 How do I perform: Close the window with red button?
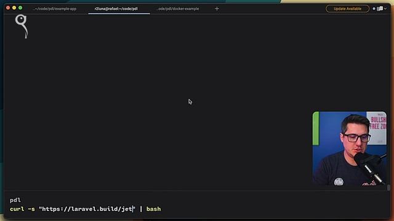coord(8,8)
